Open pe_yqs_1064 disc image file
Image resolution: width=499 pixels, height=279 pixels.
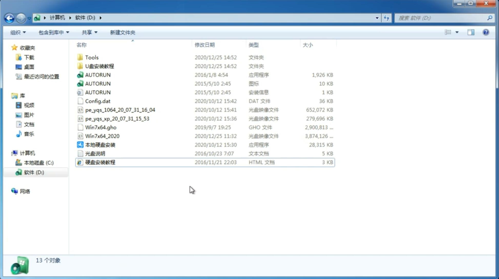click(x=120, y=110)
